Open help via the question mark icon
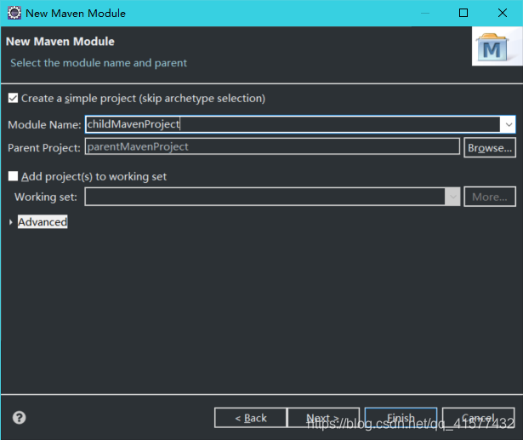This screenshot has height=440, width=523. point(19,418)
